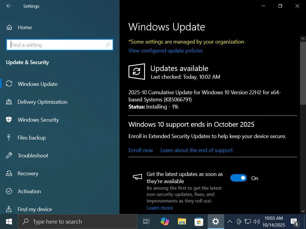This screenshot has width=306, height=229.
Task: Click the back arrow in Settings
Action: [9, 6]
